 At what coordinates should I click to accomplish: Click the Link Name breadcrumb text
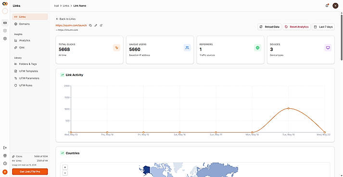pos(80,6)
